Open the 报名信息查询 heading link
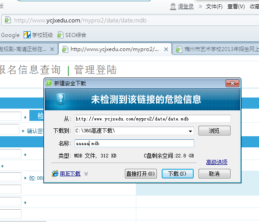This screenshot has width=259, height=222. point(30,70)
